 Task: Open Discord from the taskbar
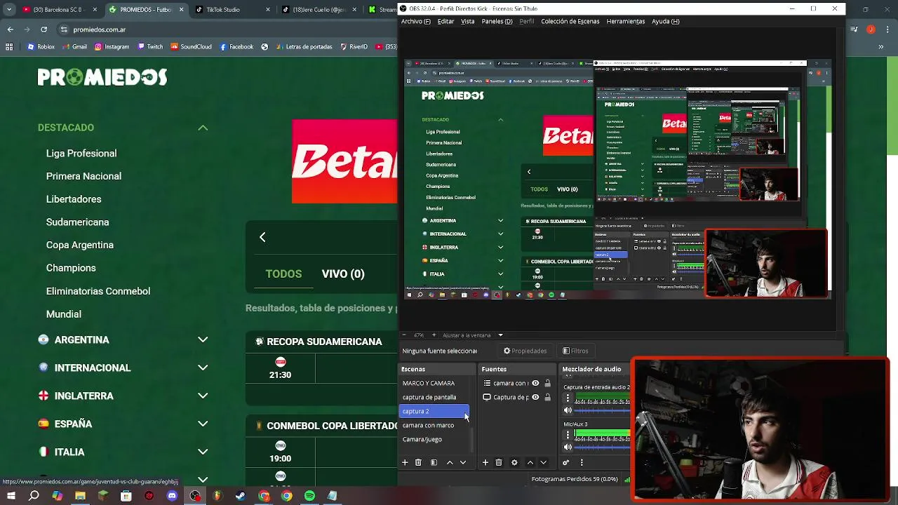[172, 496]
